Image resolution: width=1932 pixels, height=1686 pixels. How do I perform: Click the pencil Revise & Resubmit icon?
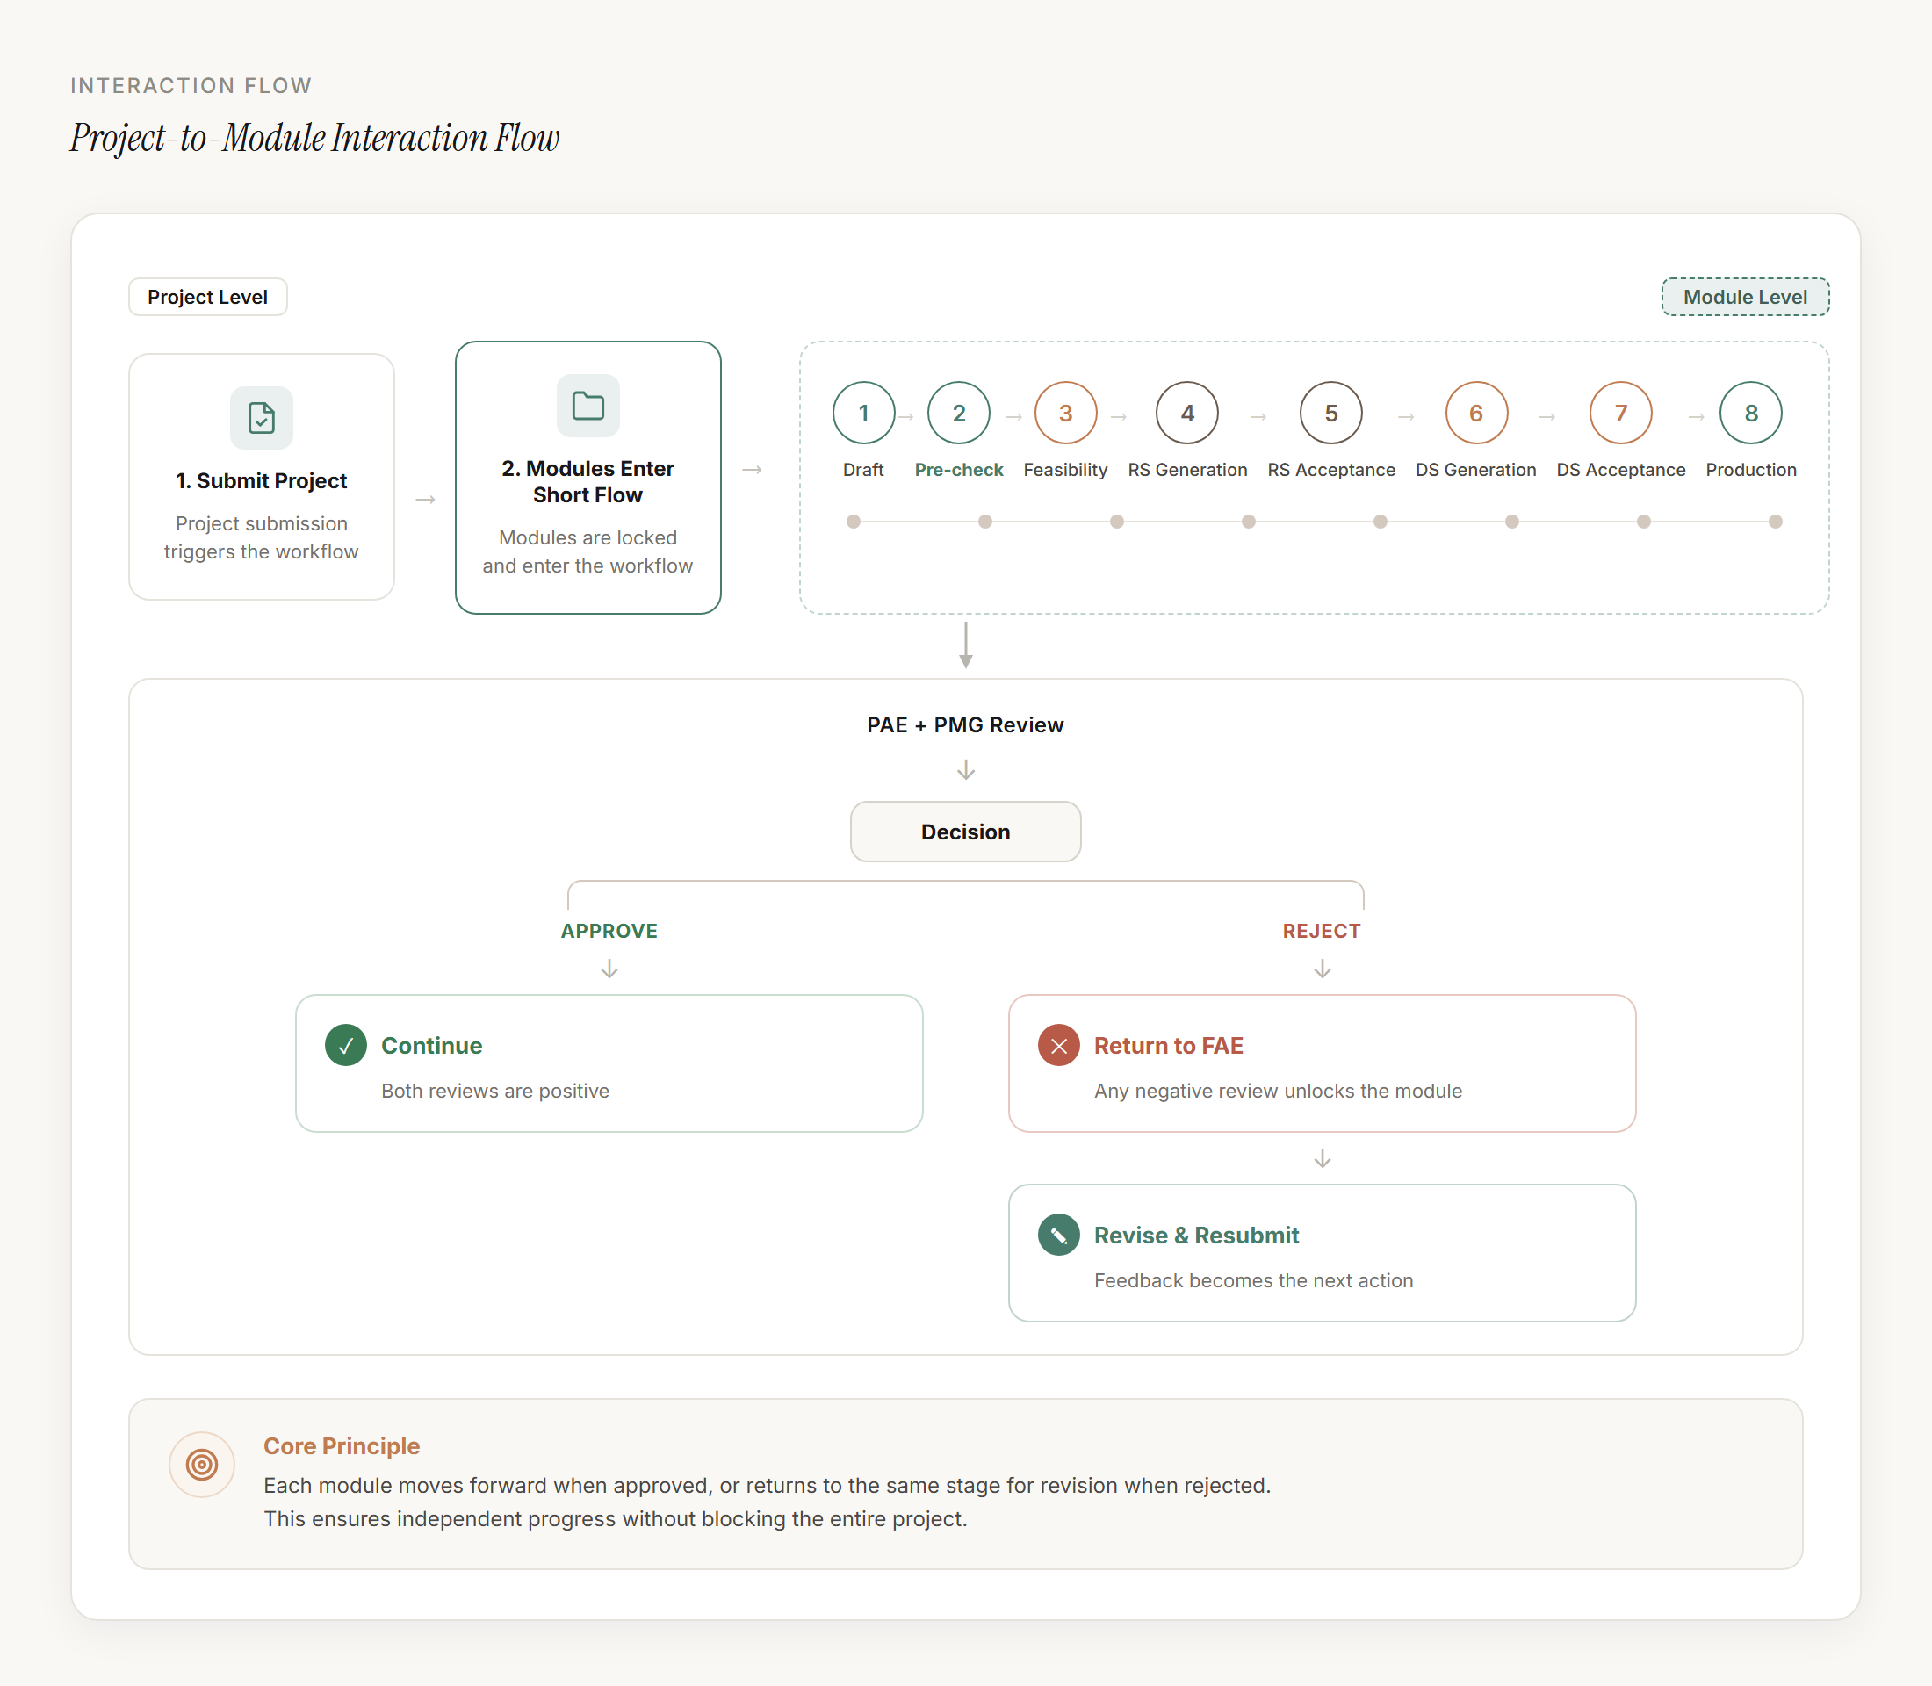coord(1059,1236)
